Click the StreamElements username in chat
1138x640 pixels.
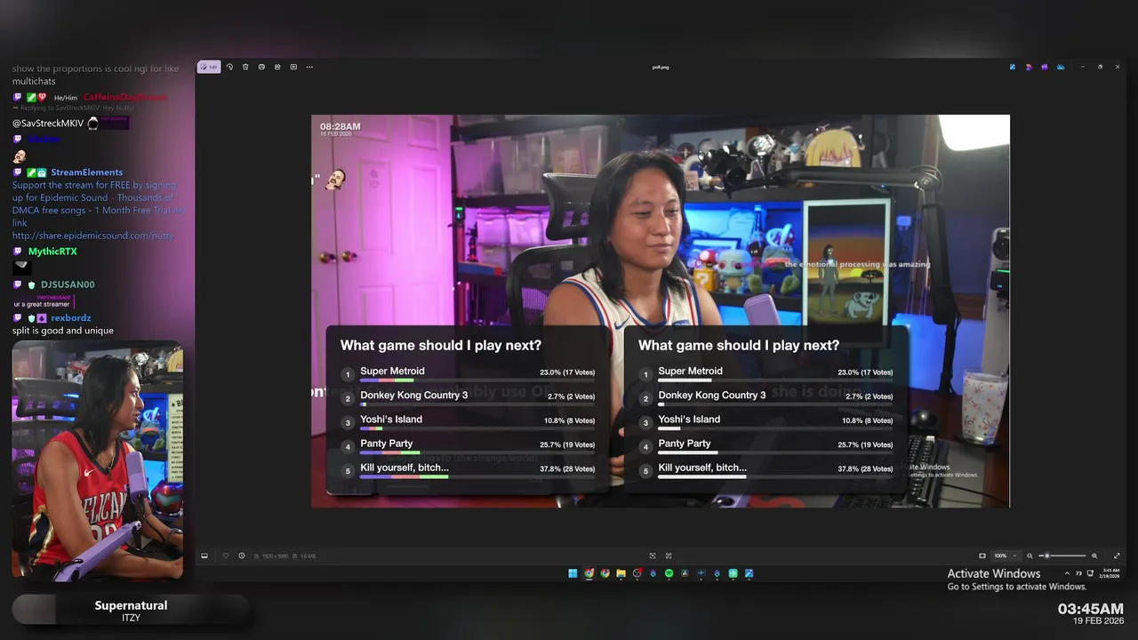(87, 172)
